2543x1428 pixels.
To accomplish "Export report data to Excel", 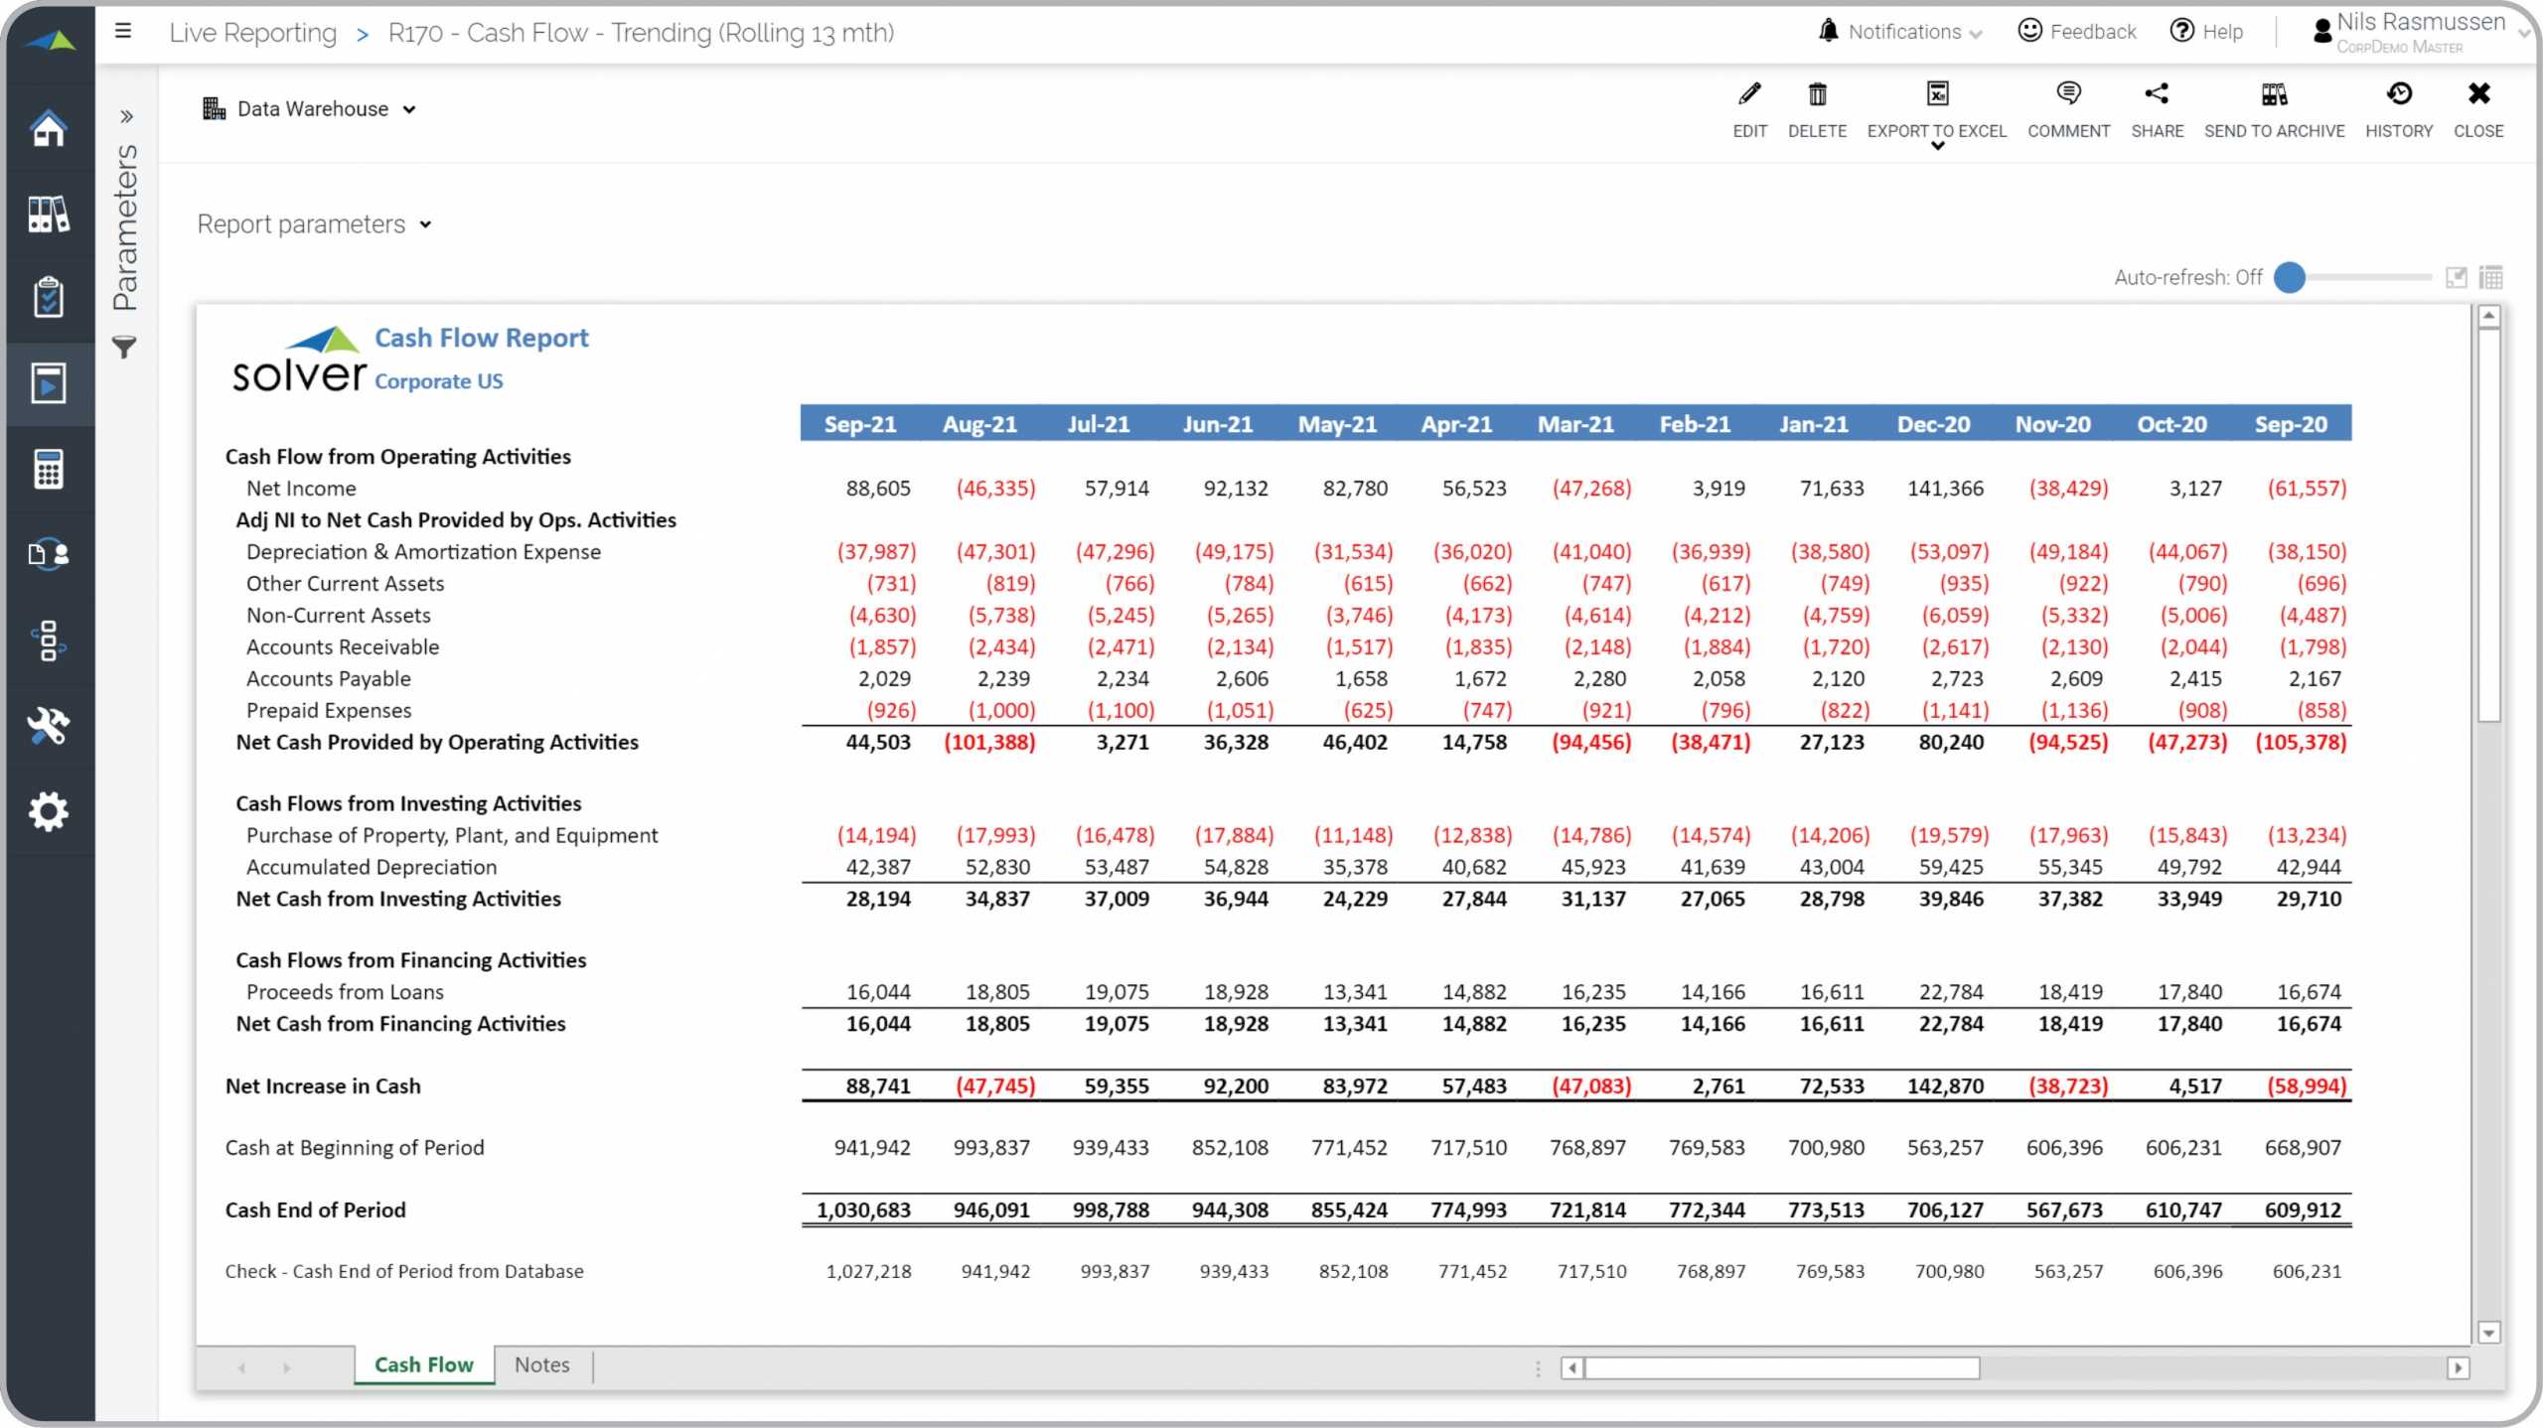I will 1937,108.
